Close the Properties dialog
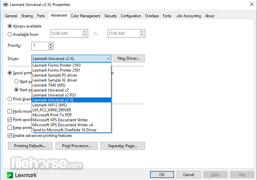 (252, 4)
